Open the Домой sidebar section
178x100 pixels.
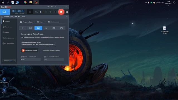6,21
